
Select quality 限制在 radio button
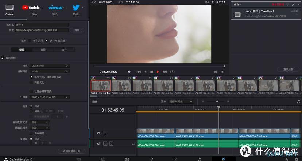(x=31, y=111)
